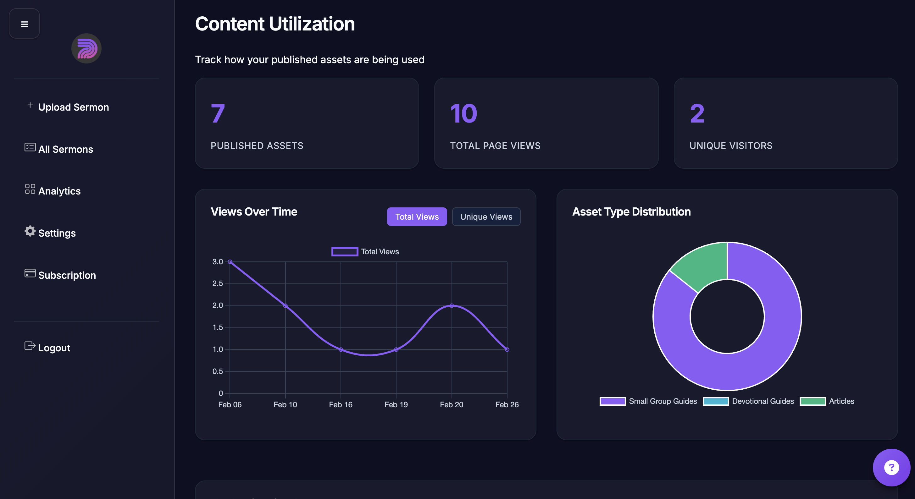
Task: Click the All Sermons list icon
Action: [30, 147]
